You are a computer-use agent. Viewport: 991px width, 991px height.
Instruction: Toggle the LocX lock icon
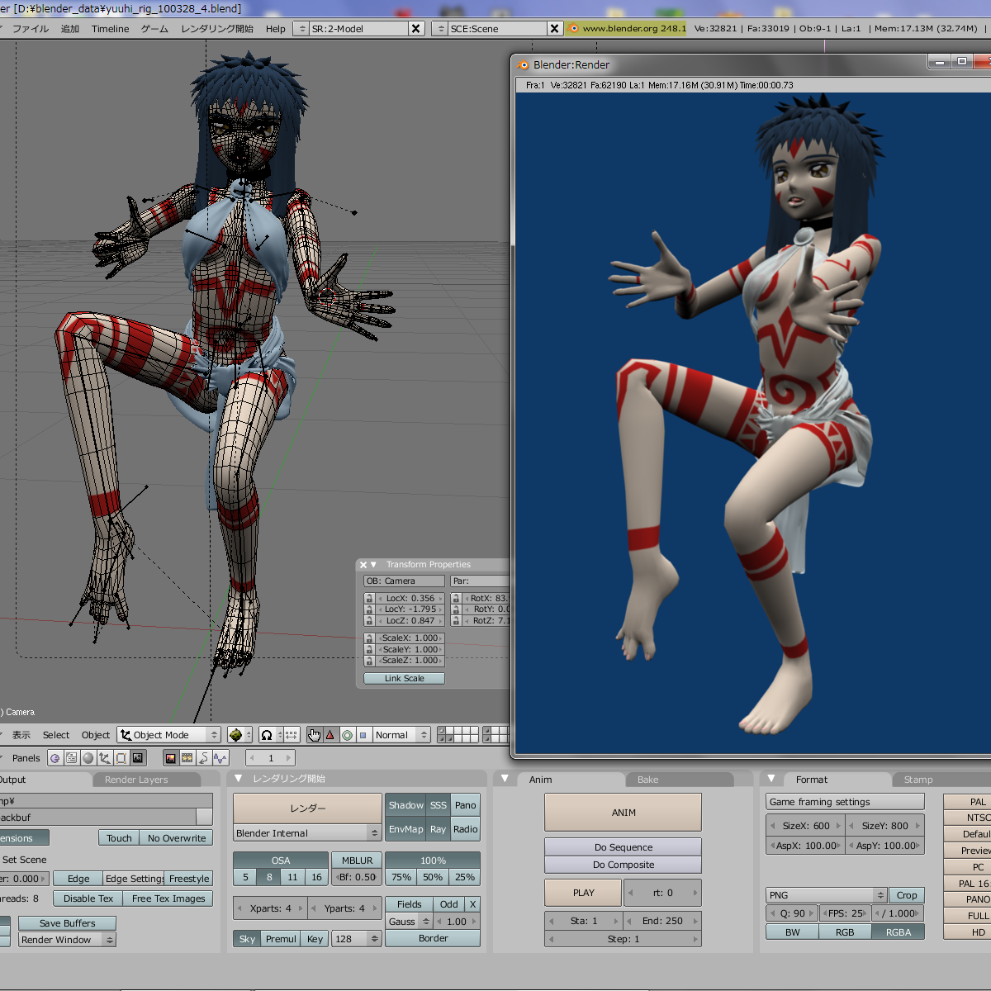pyautogui.click(x=369, y=598)
